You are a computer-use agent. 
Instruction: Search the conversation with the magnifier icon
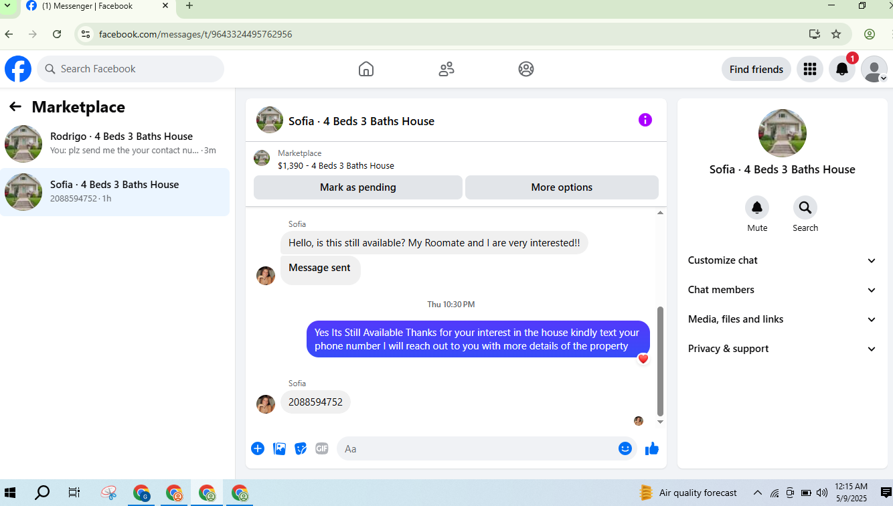[805, 207]
